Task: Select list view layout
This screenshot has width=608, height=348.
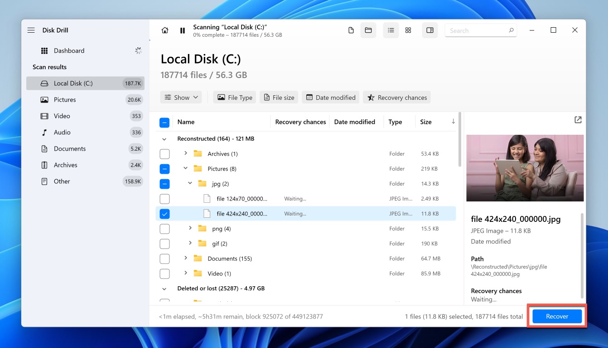Action: pyautogui.click(x=391, y=30)
